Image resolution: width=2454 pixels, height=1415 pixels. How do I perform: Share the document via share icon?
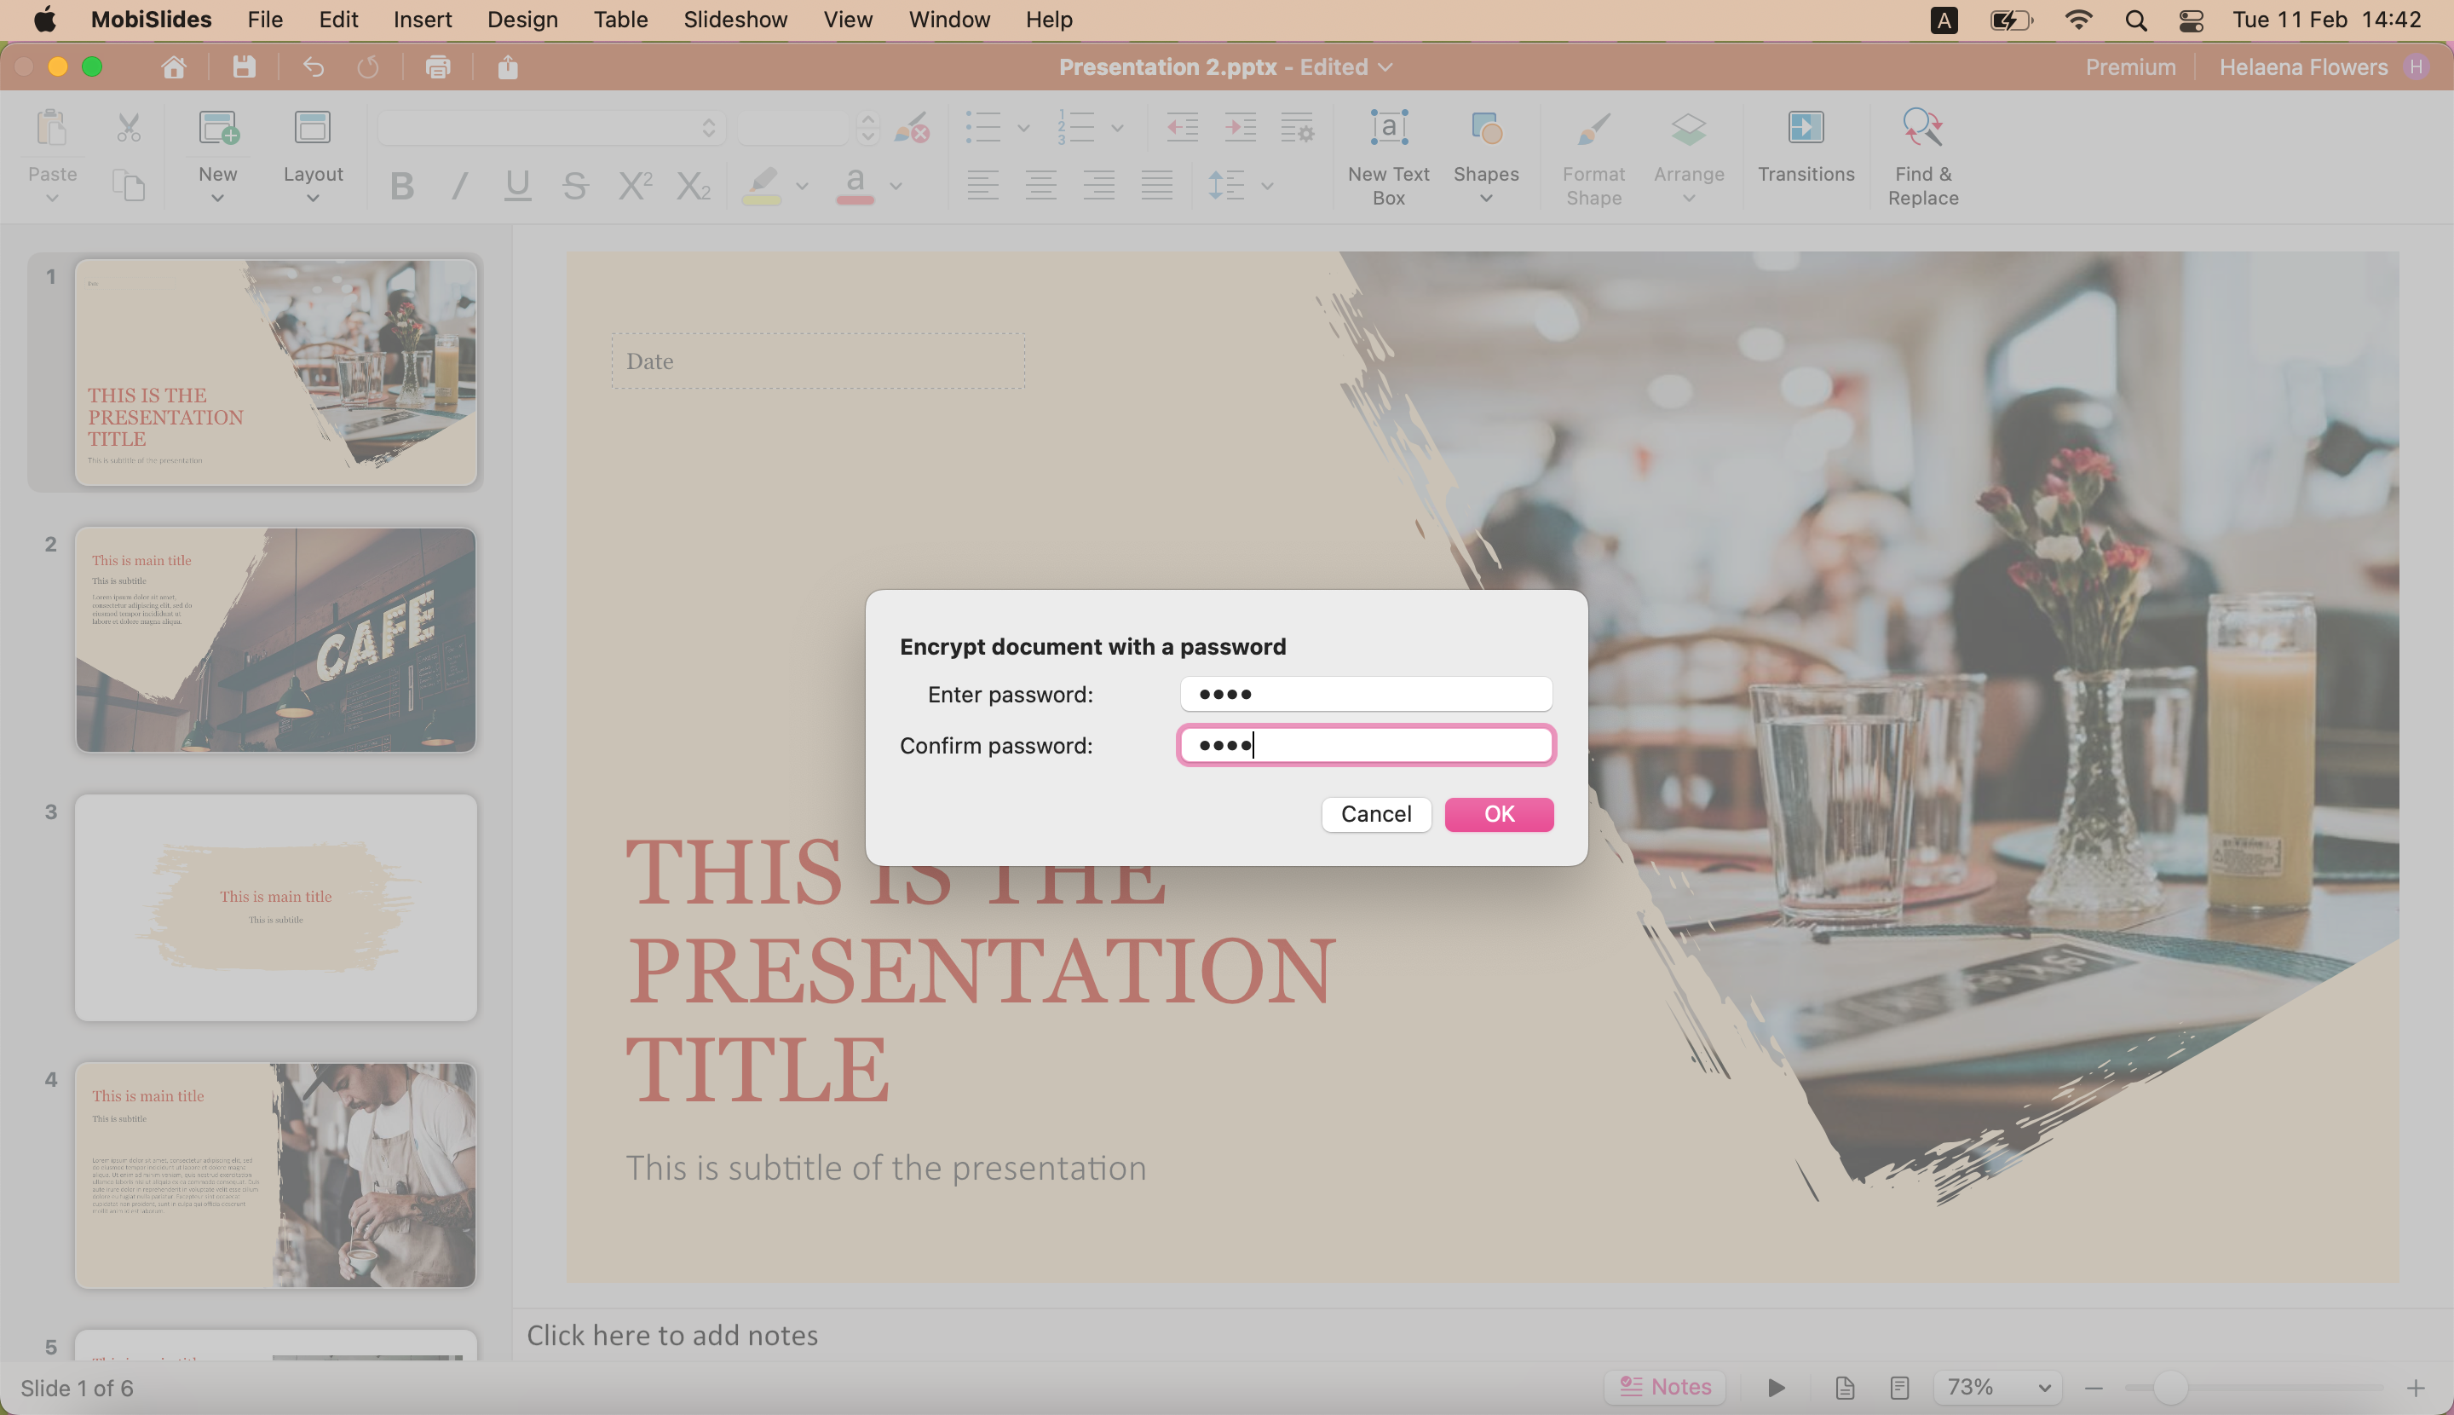[507, 67]
